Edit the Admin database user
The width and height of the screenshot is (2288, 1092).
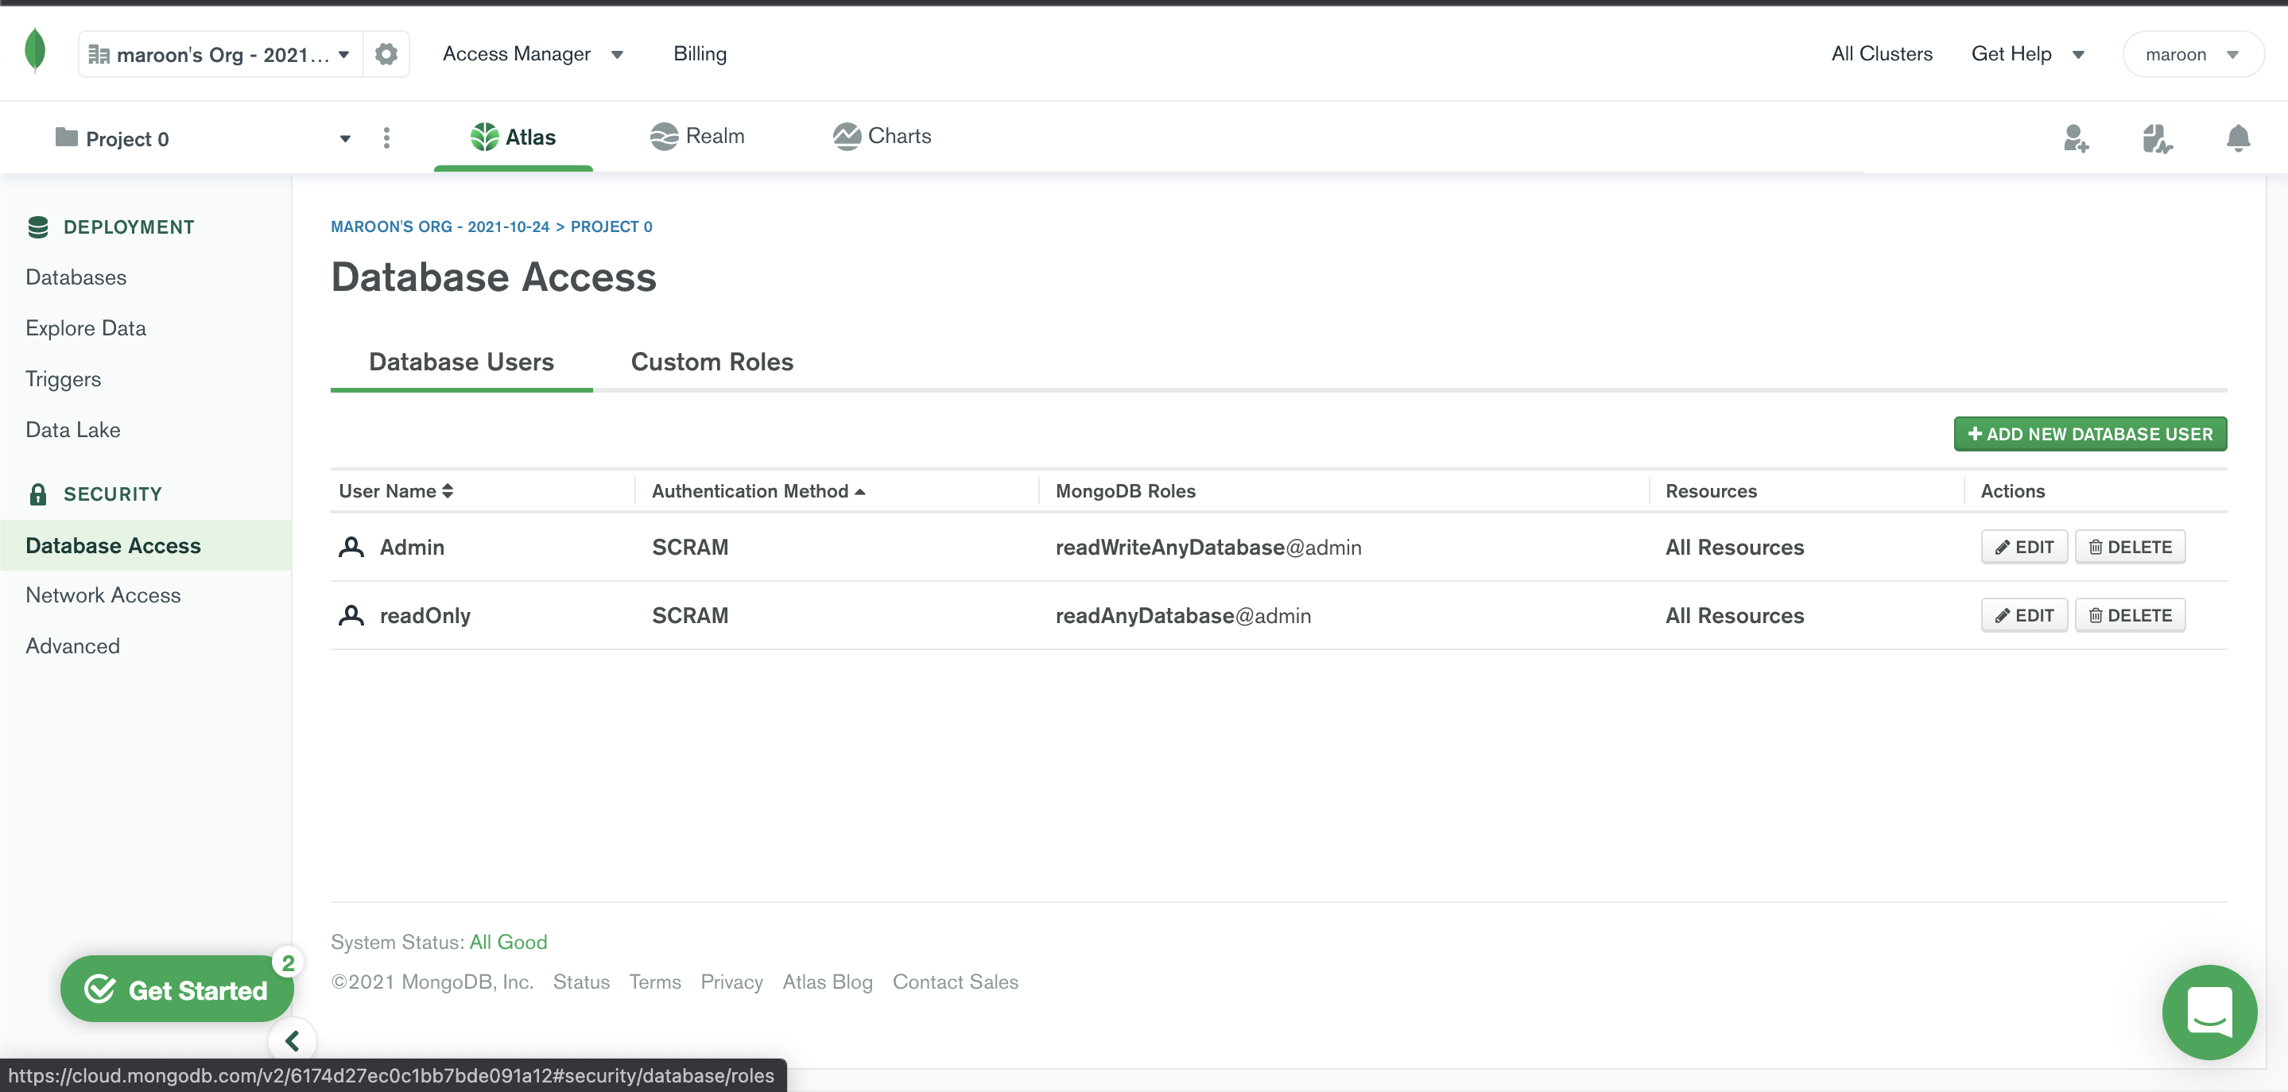pyautogui.click(x=2023, y=547)
